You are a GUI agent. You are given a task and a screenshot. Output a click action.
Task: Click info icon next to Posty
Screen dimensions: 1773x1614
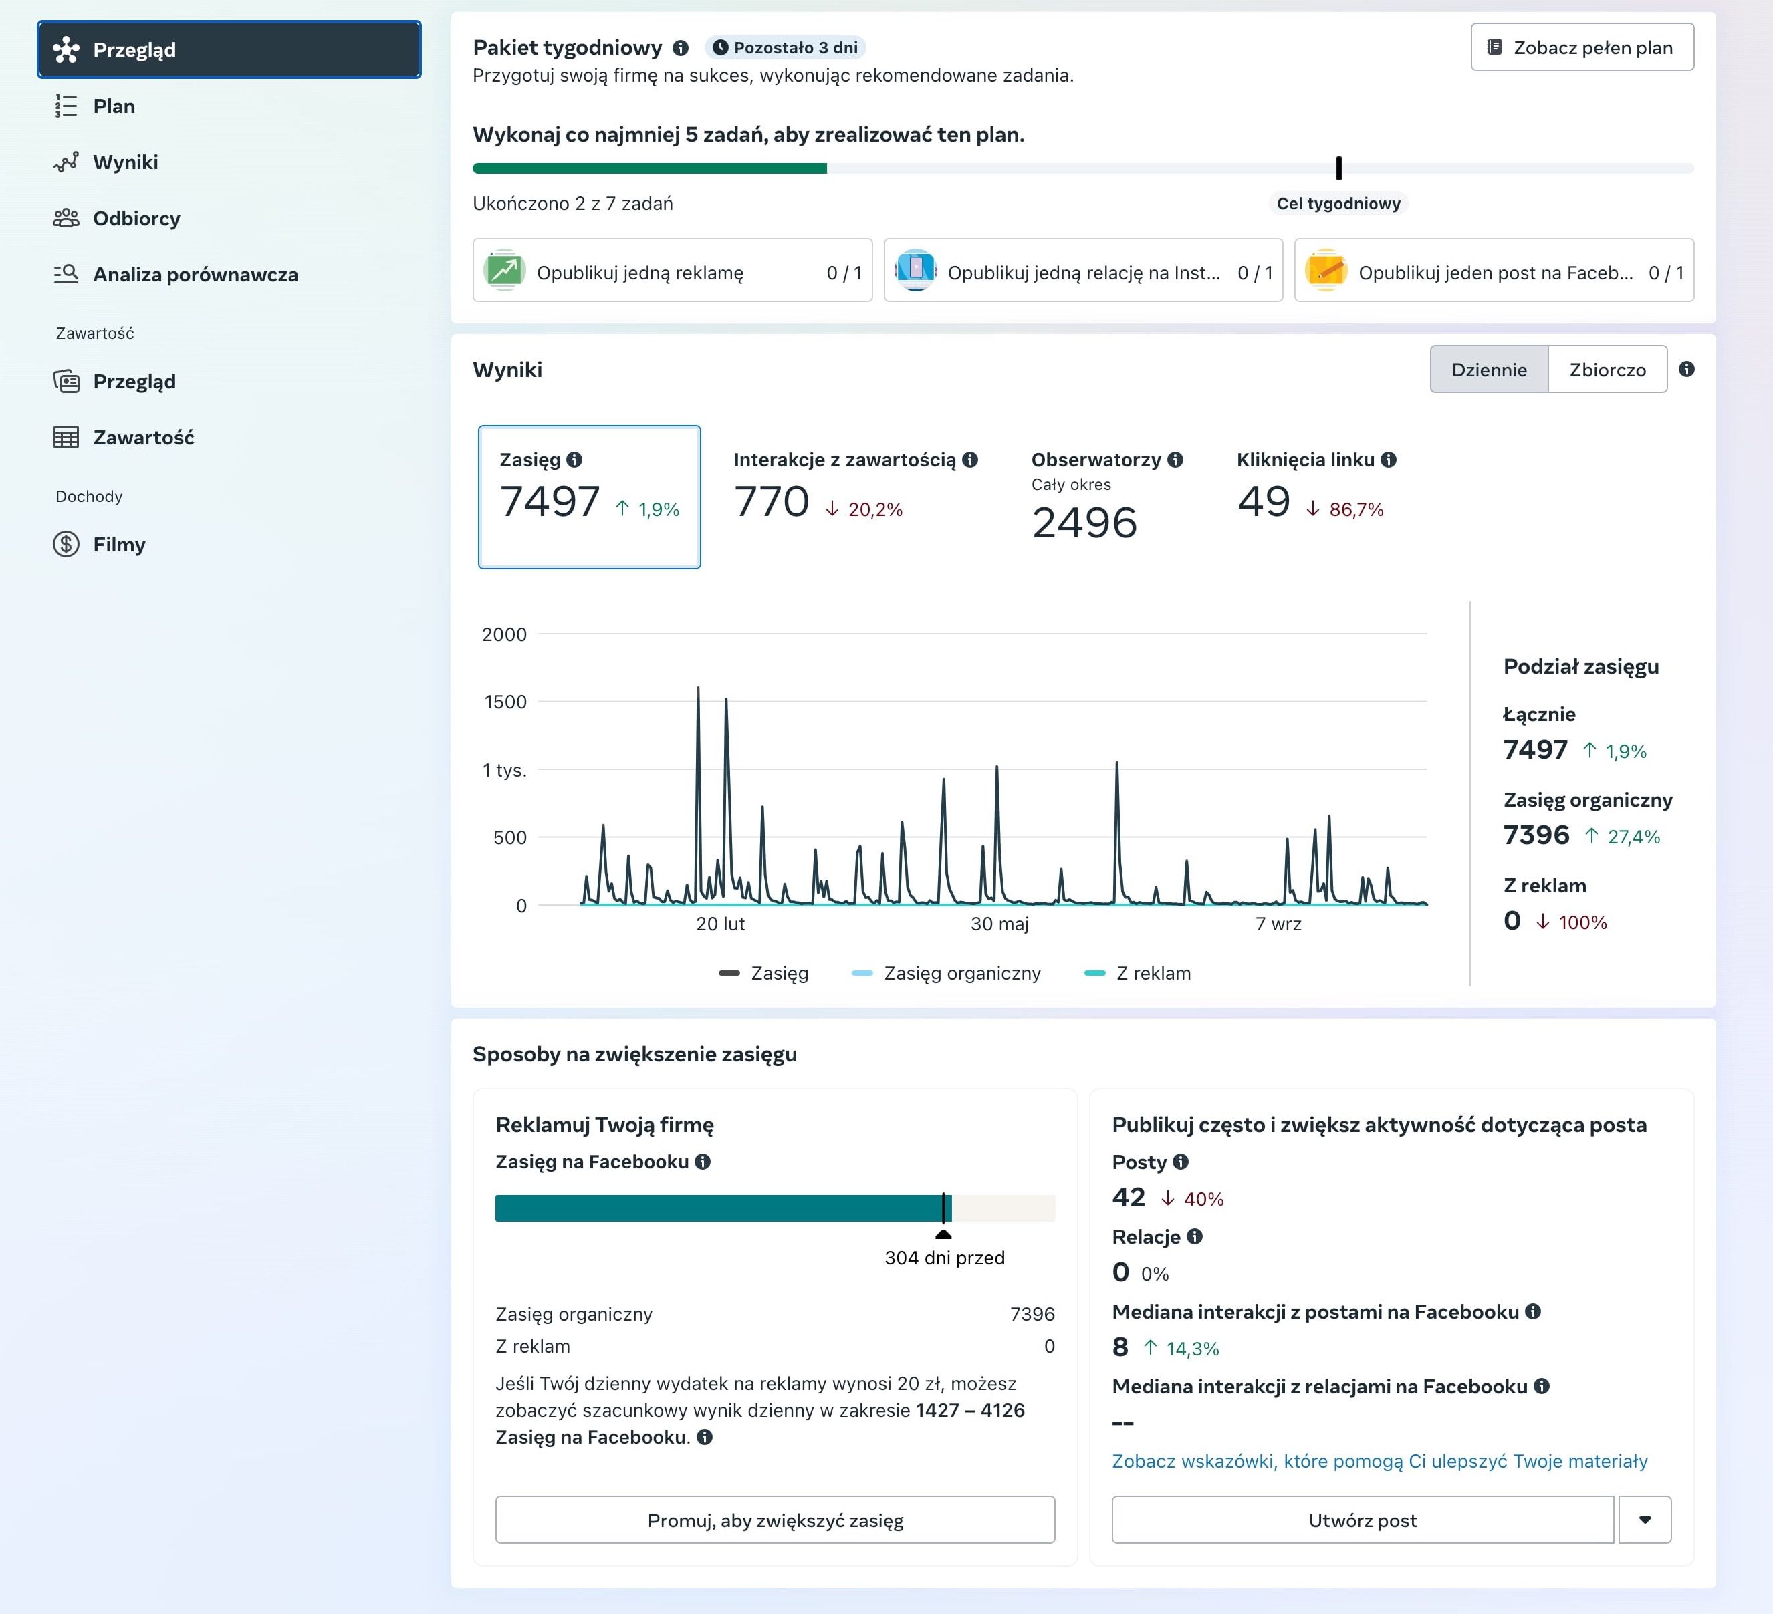1181,1162
